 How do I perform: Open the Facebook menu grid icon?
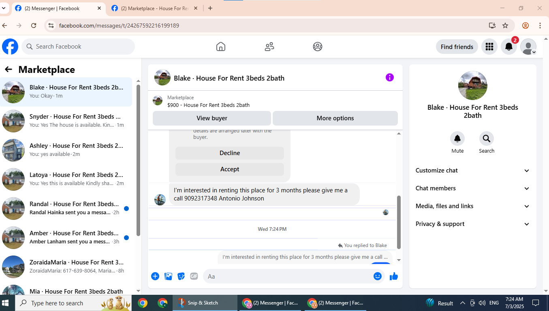[x=489, y=47]
